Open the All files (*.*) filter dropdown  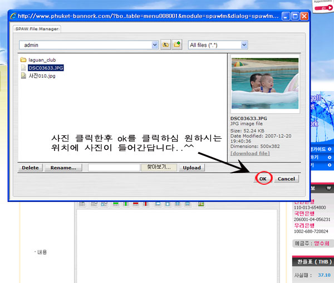pyautogui.click(x=244, y=45)
